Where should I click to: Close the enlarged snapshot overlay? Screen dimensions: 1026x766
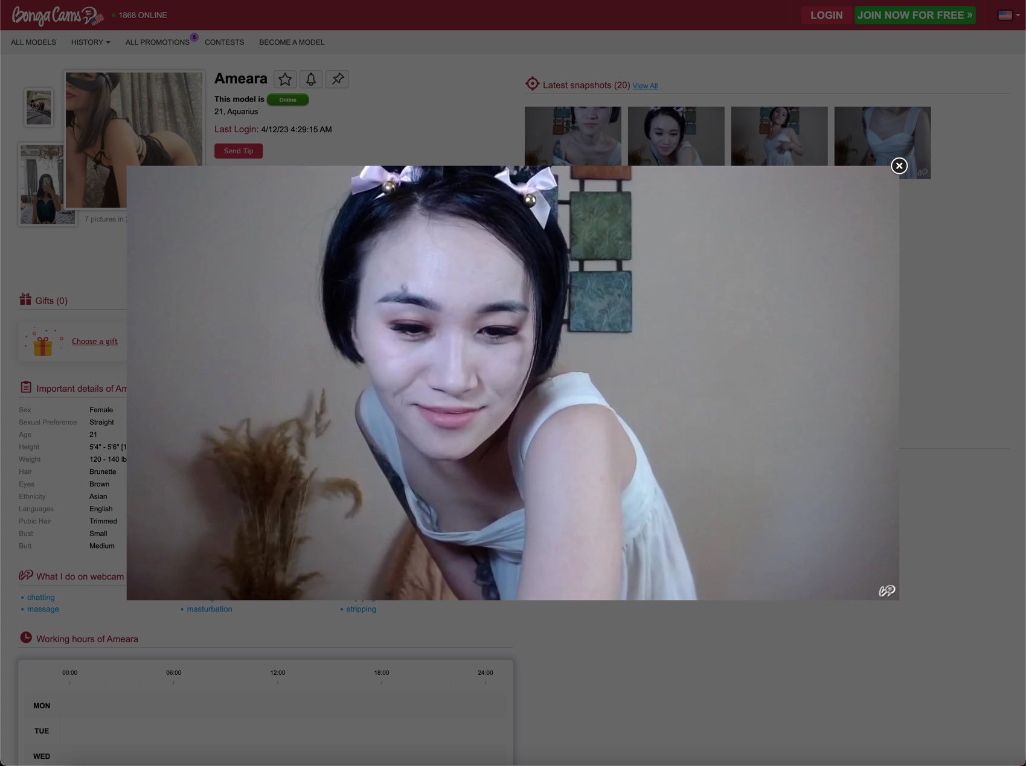click(899, 166)
